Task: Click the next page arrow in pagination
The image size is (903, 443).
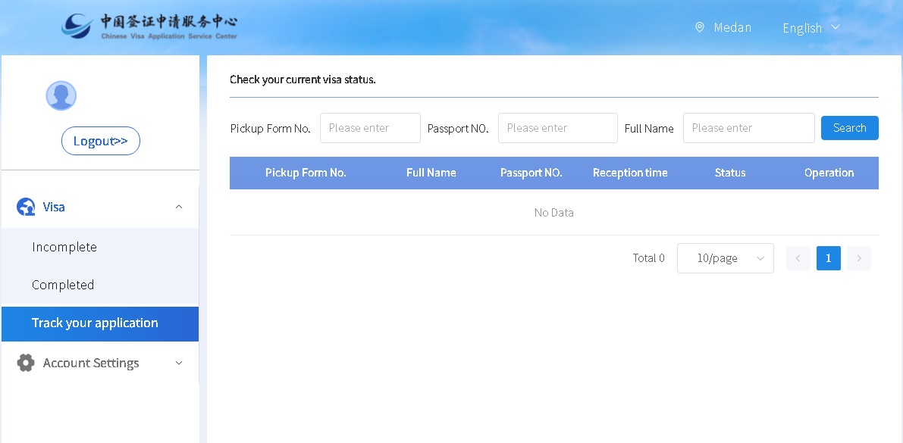Action: coord(858,258)
